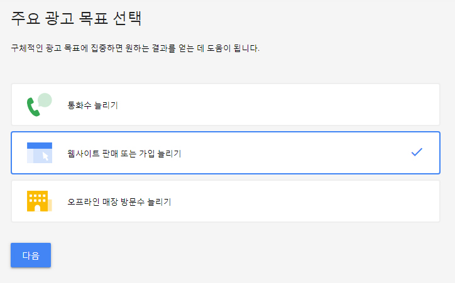Click the yellow store building icon

(38, 201)
